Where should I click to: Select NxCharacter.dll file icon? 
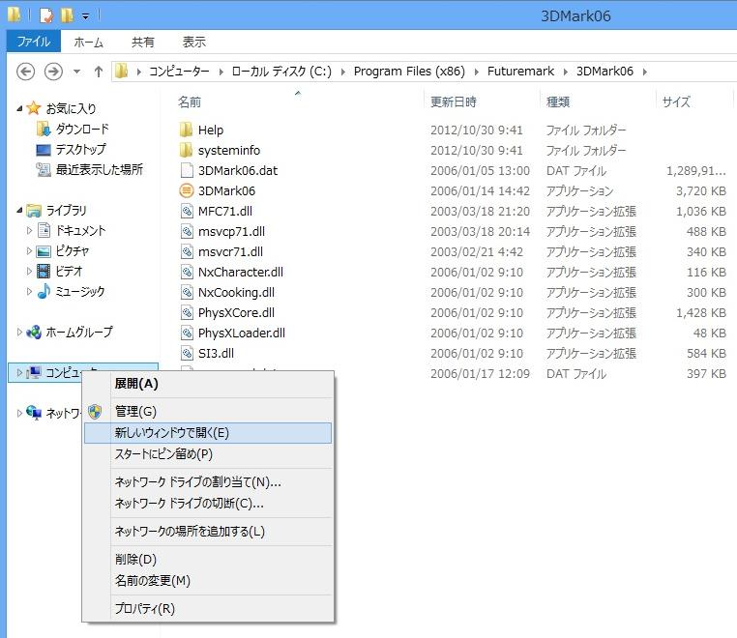pos(187,272)
